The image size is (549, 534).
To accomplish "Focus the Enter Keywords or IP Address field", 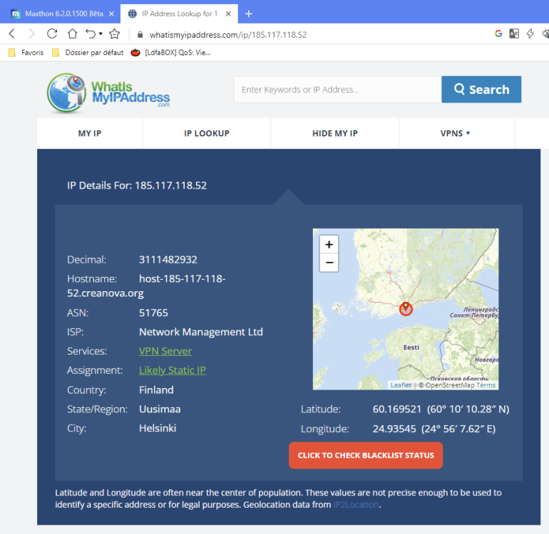I will pyautogui.click(x=337, y=90).
